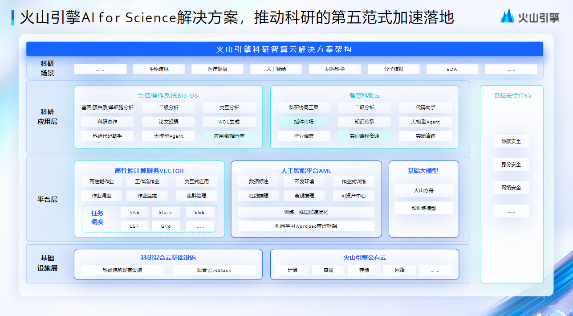573x316 pixels.
Task: Select 大模型Agent in the Bio-OS panel
Action: pyautogui.click(x=169, y=136)
